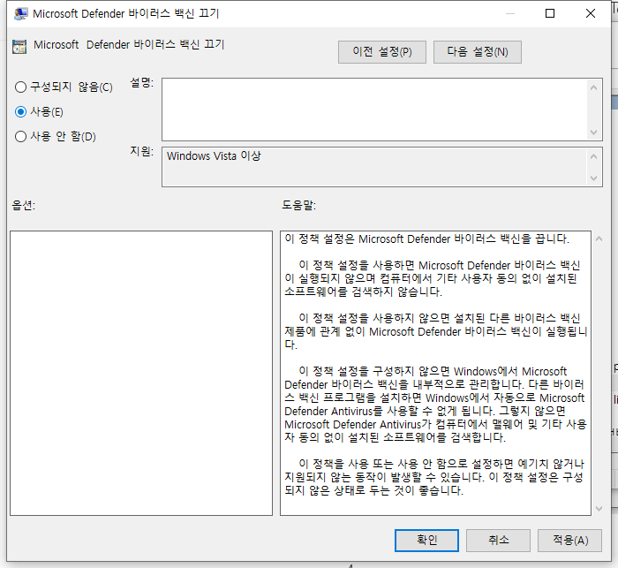The height and width of the screenshot is (568, 618).
Task: Click the 다음 설정(N) button
Action: [x=478, y=51]
